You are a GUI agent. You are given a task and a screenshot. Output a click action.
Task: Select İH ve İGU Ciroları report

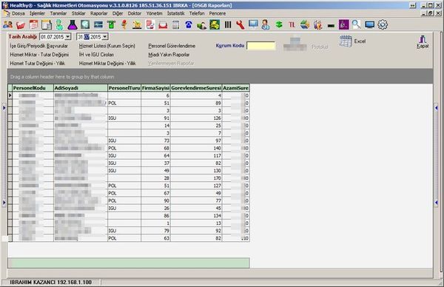96,55
